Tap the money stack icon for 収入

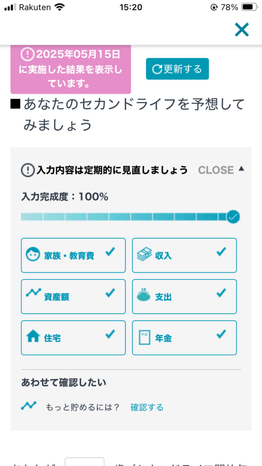coord(144,255)
